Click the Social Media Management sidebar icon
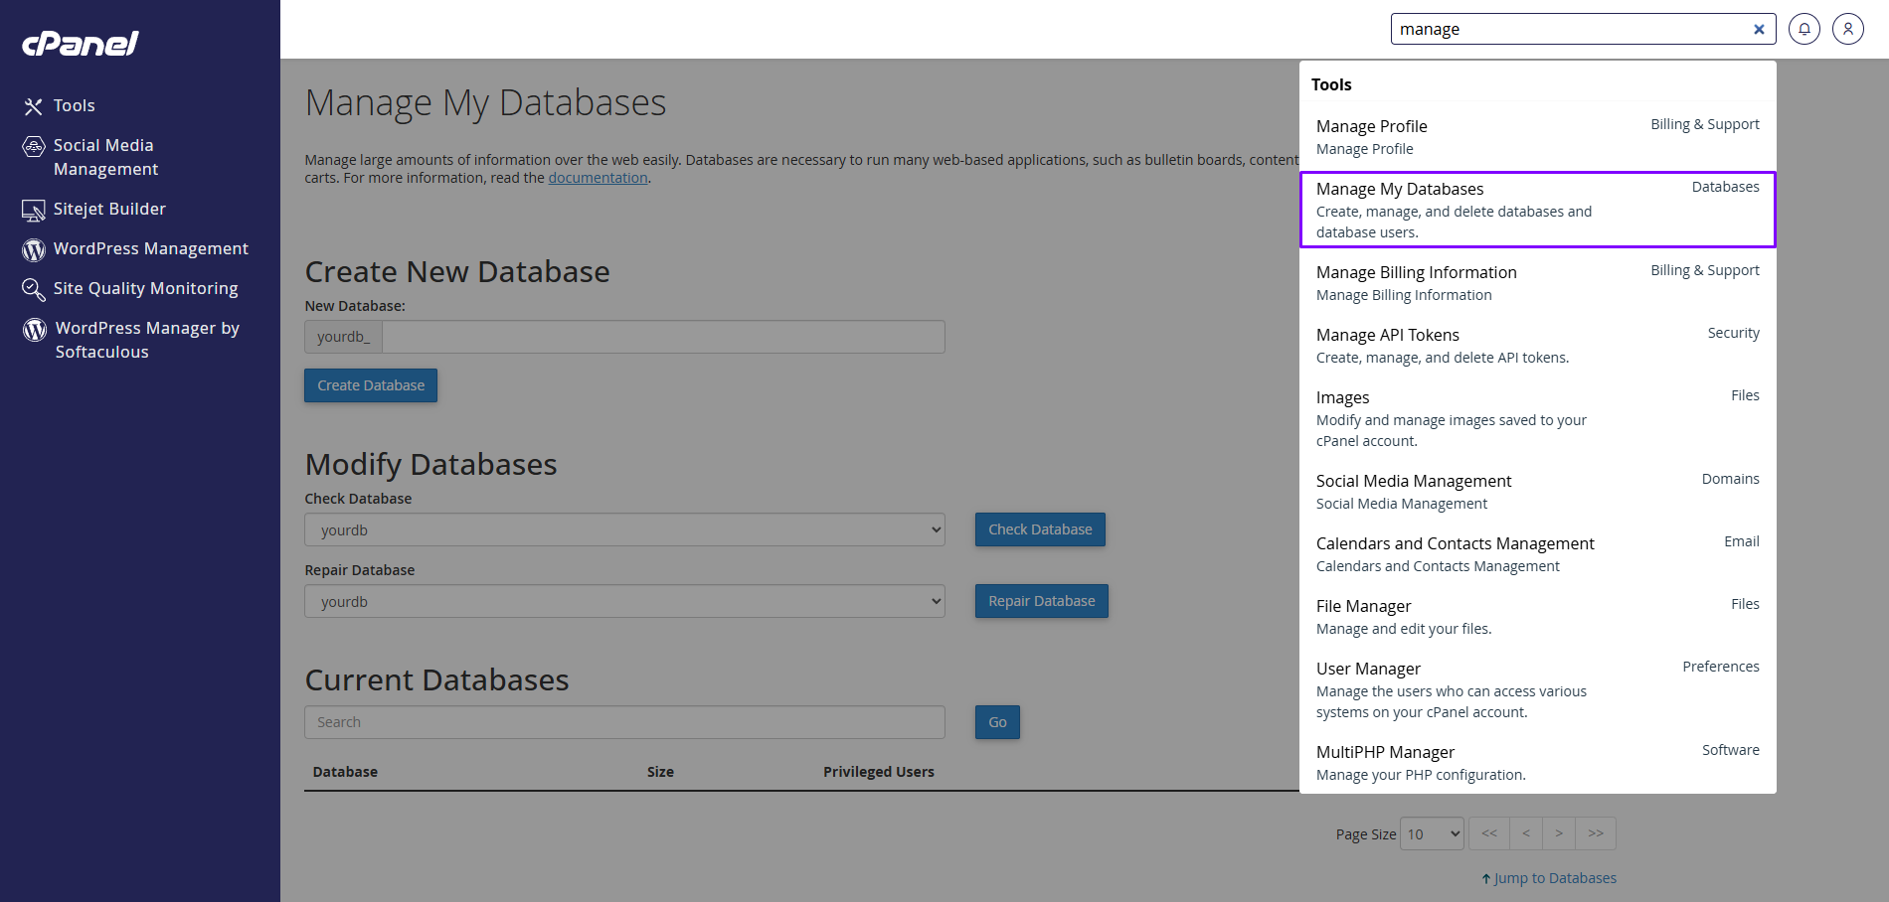Viewport: 1889px width, 902px height. click(34, 147)
